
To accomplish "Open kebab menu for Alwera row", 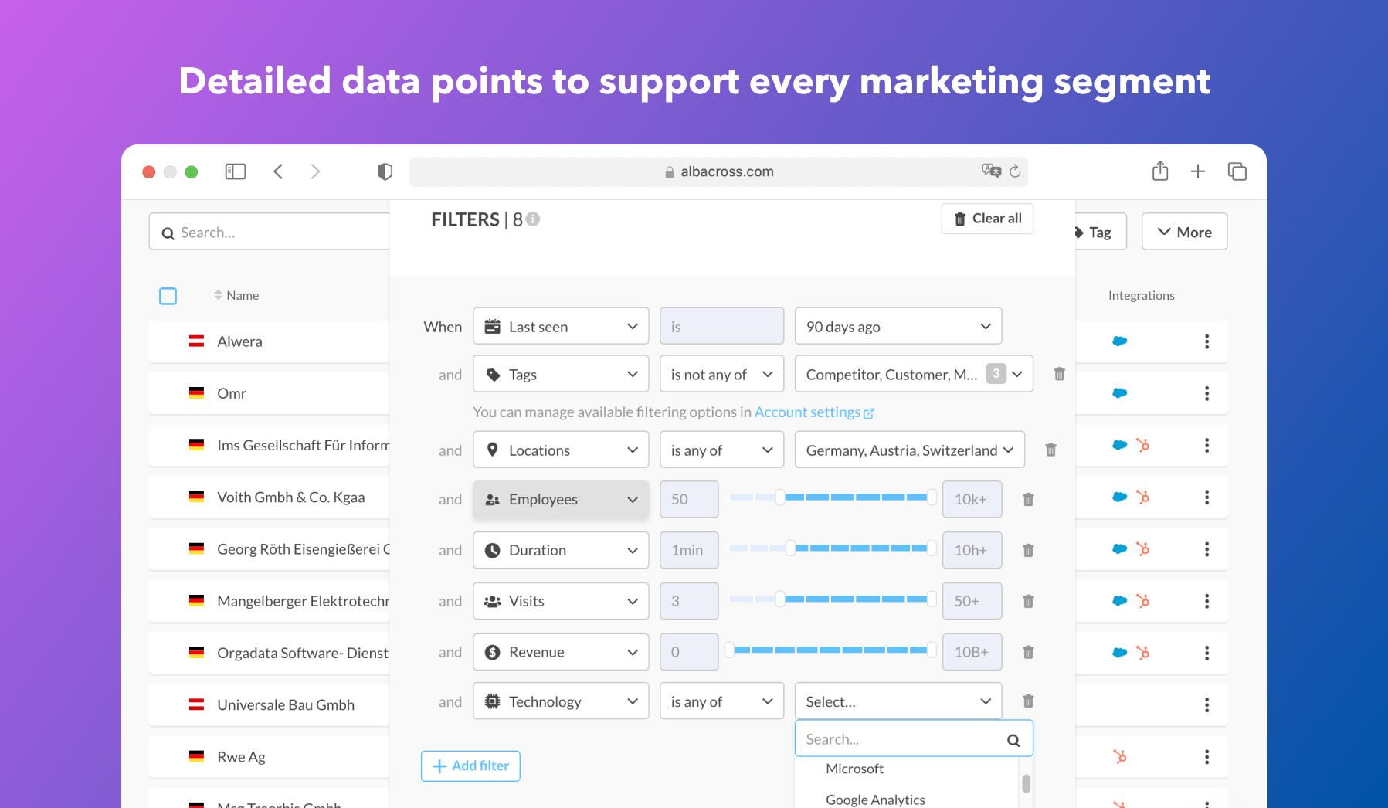I will (x=1206, y=341).
